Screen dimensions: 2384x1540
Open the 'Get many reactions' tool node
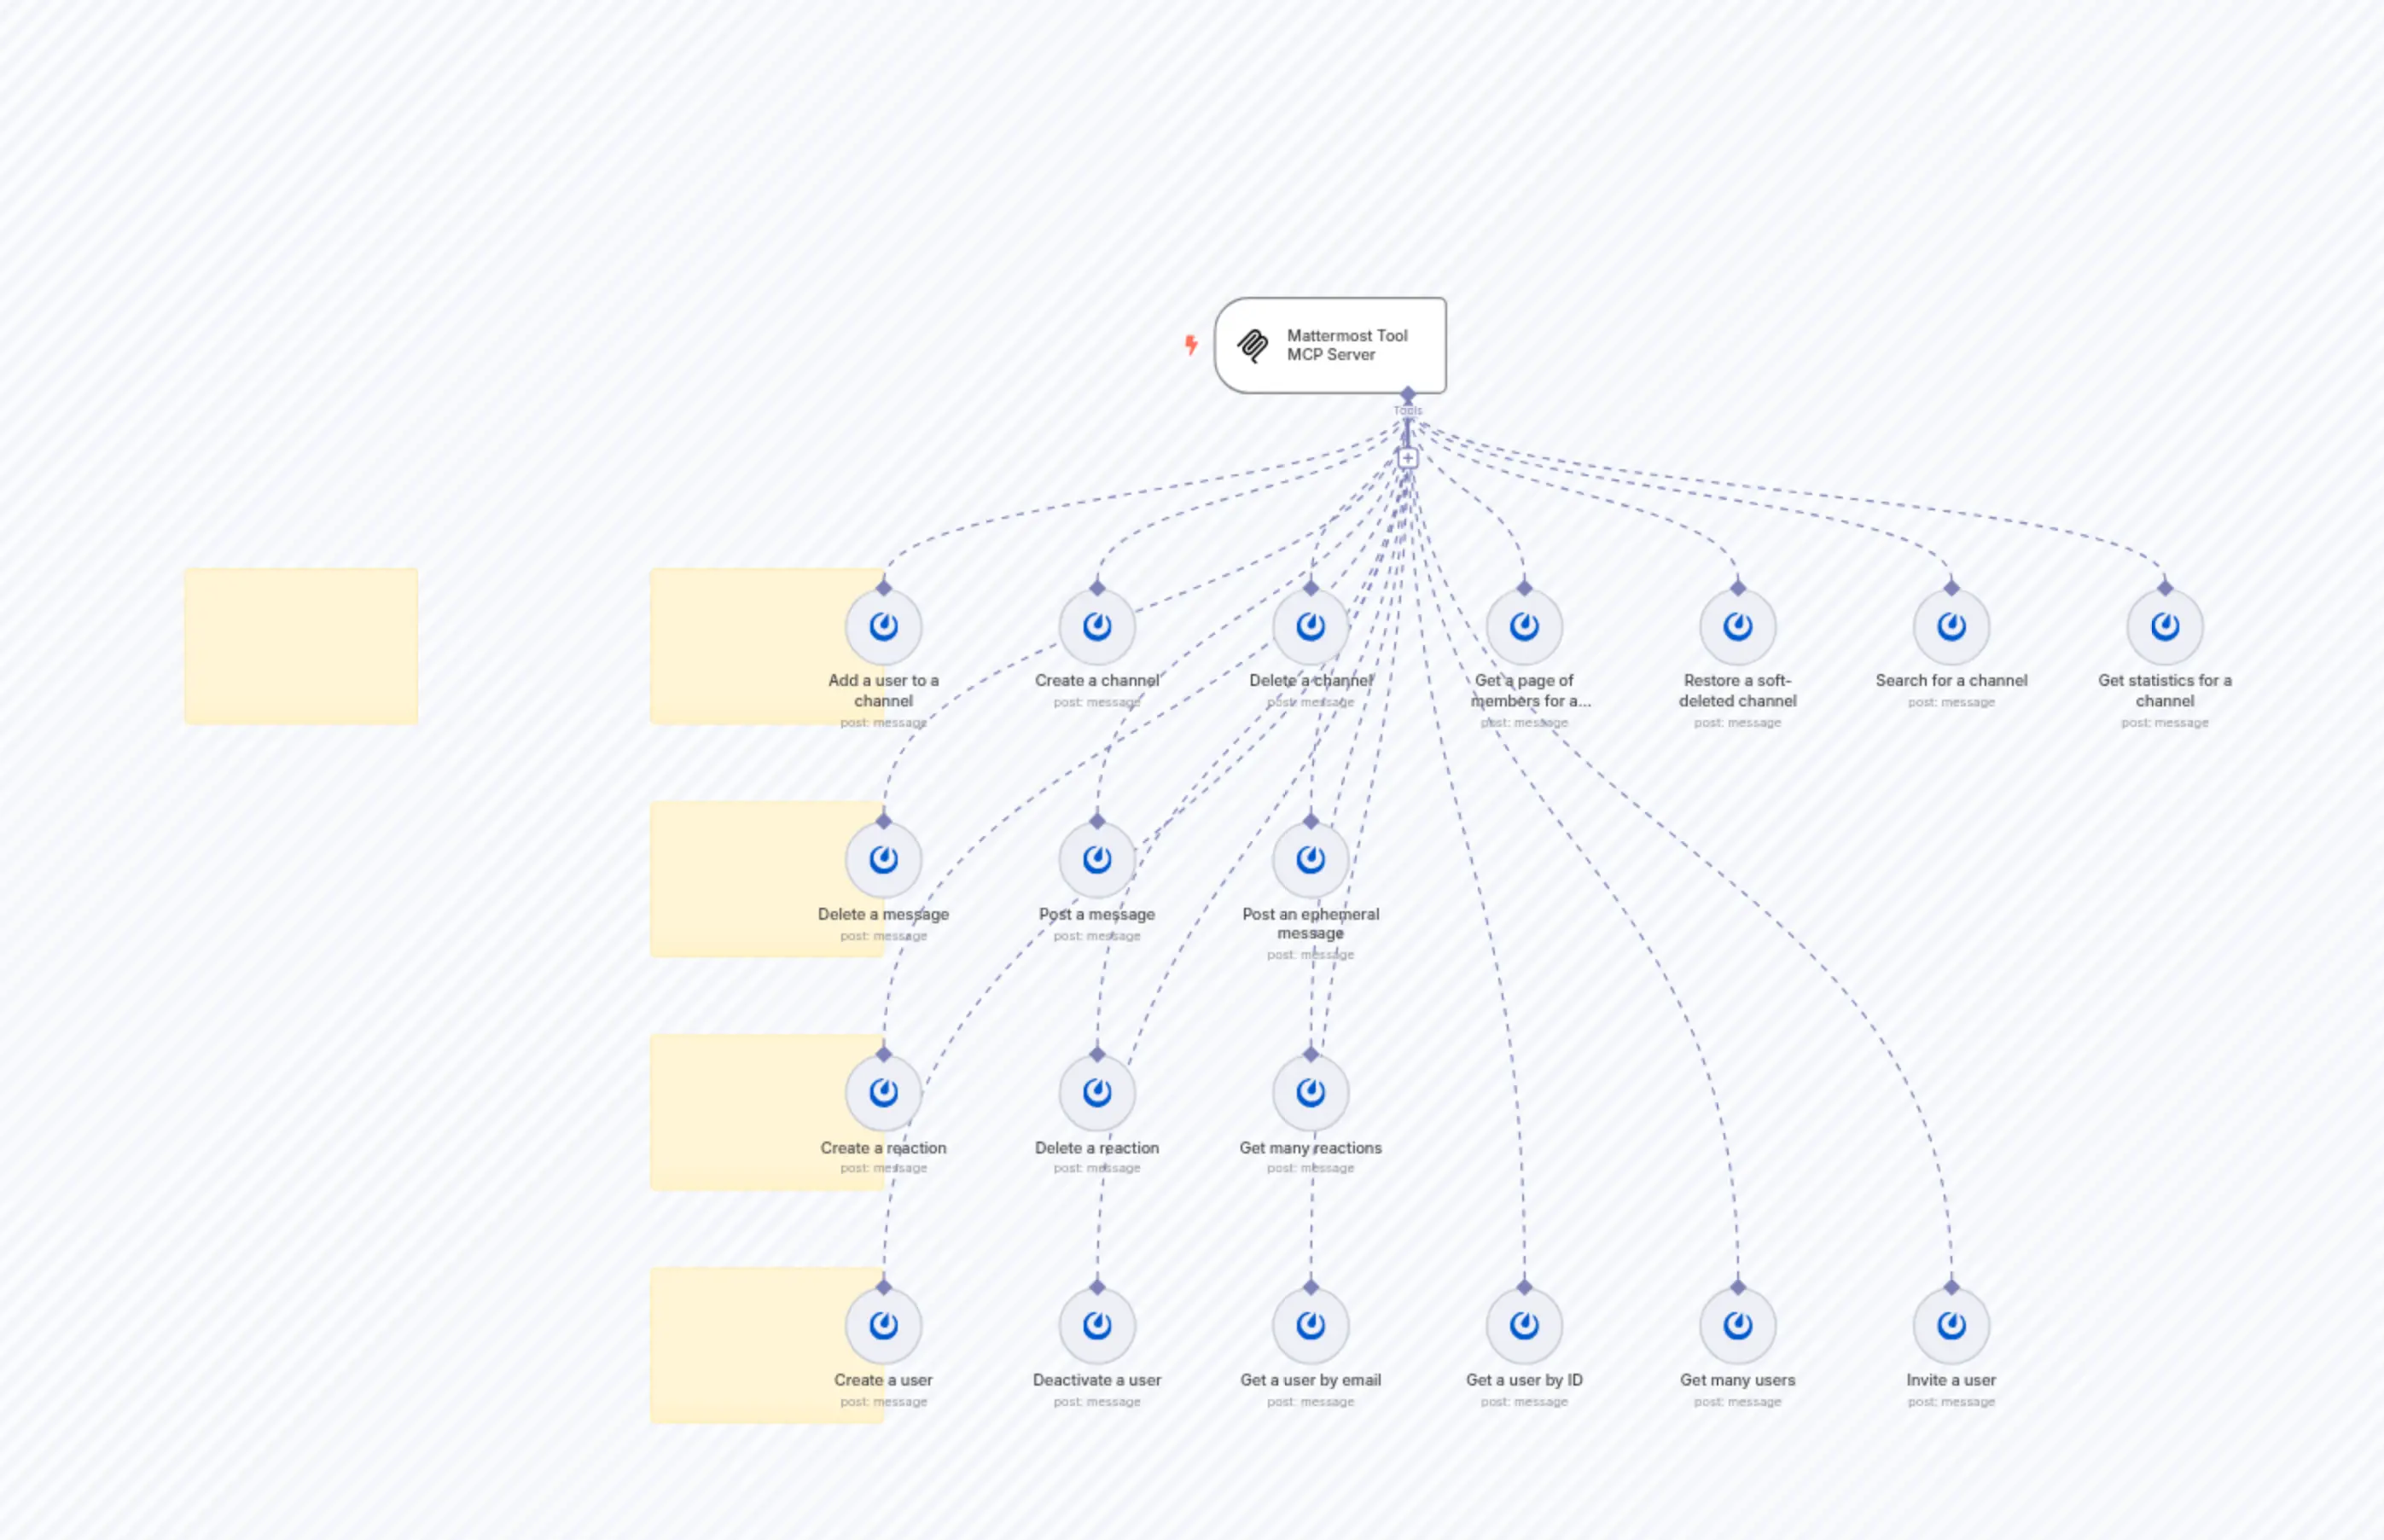tap(1310, 1092)
